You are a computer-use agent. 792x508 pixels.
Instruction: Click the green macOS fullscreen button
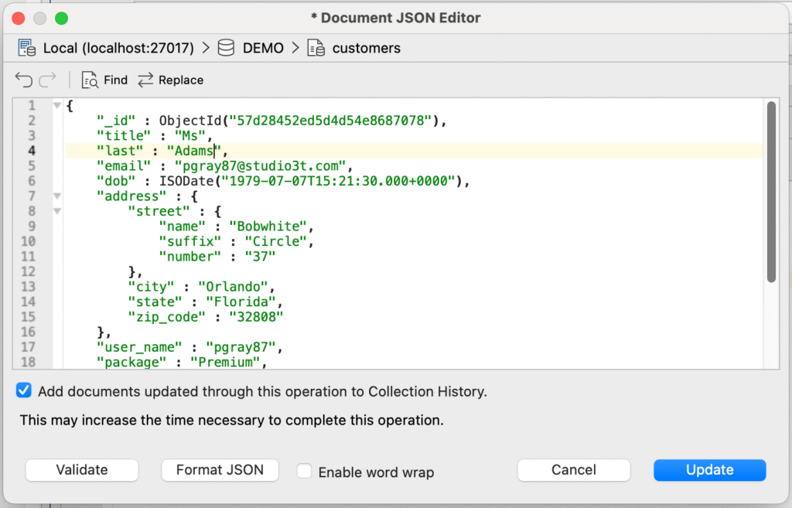coord(62,18)
